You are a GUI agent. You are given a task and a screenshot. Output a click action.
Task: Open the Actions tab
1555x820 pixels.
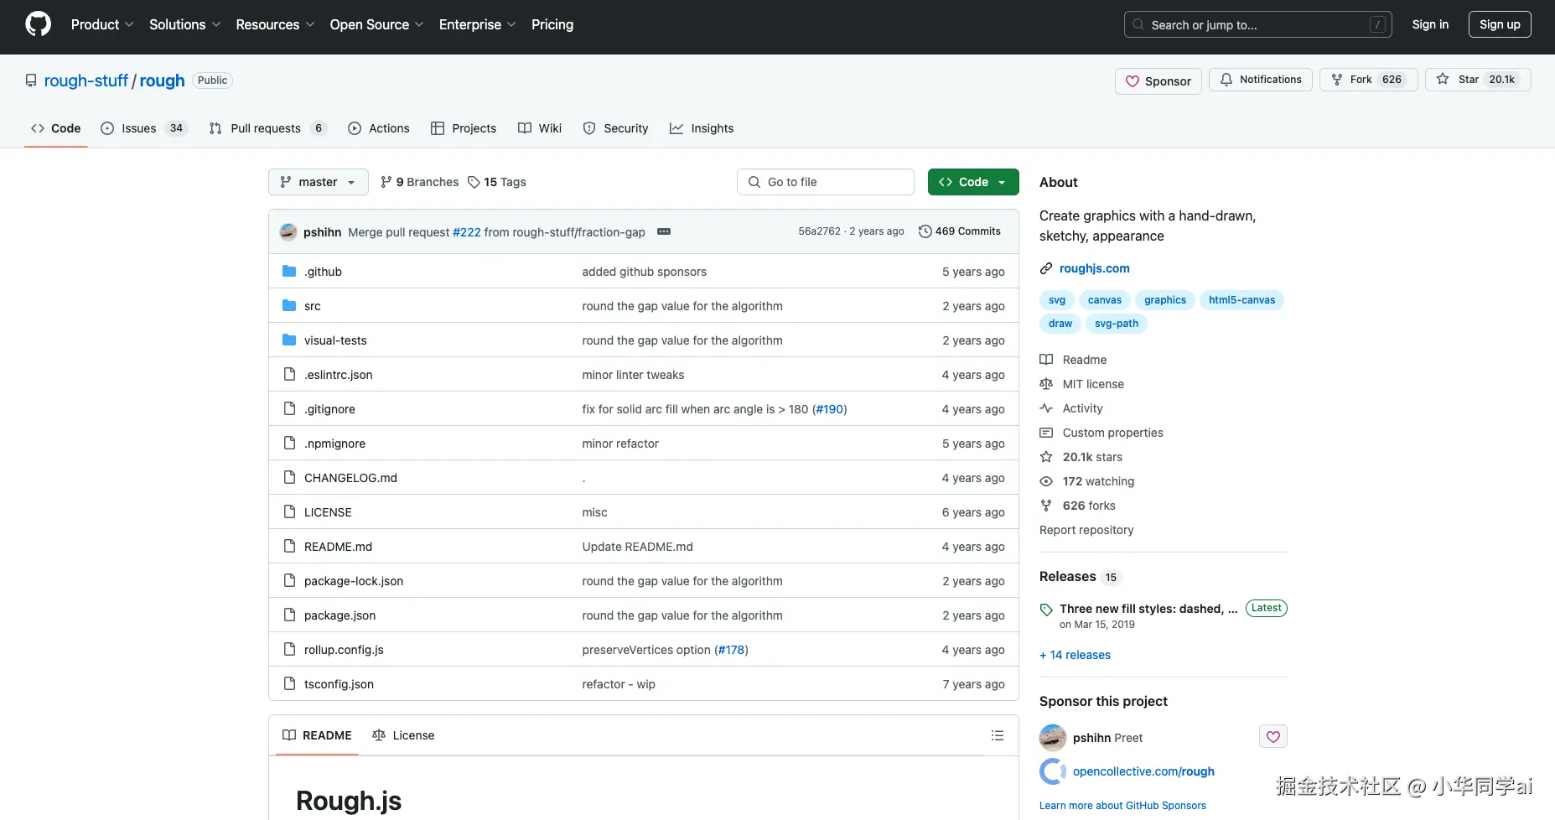coord(379,128)
